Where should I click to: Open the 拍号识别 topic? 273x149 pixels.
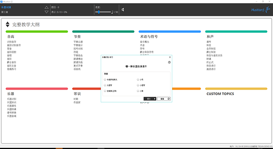[78, 49]
